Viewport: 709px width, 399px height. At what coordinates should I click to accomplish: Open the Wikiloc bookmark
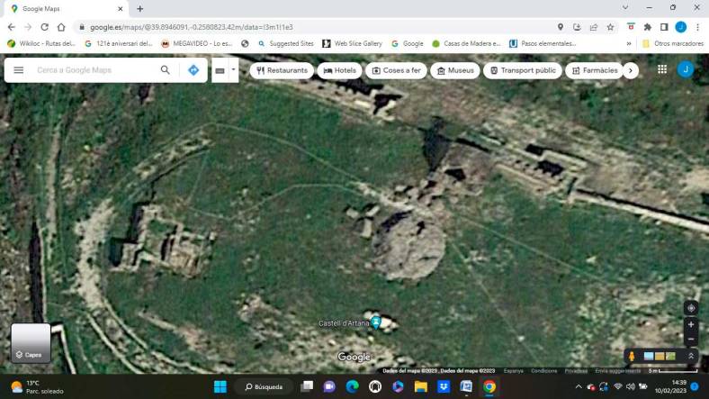41,43
